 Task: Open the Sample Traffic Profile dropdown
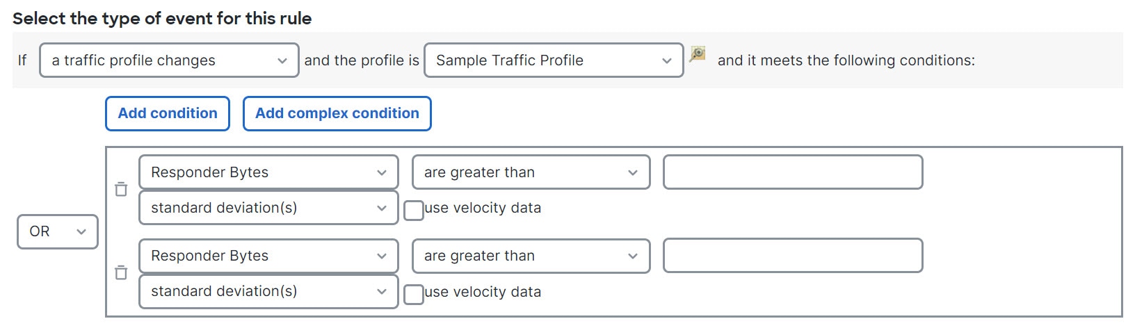554,60
